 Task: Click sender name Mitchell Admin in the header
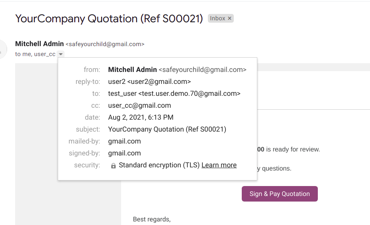pyautogui.click(x=39, y=44)
